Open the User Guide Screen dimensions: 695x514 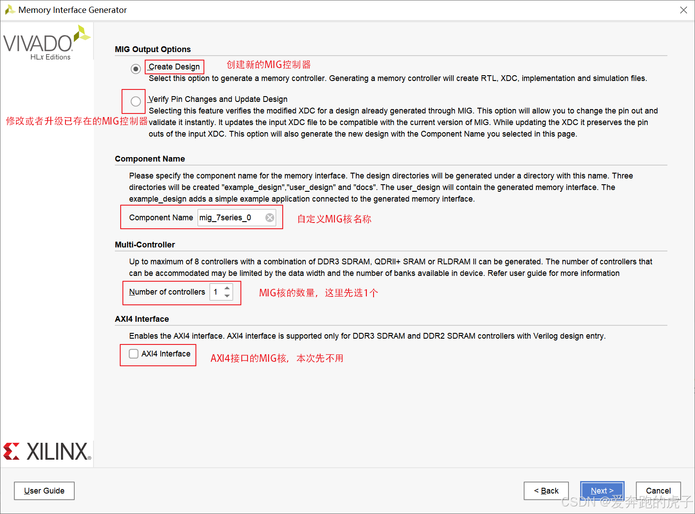(44, 491)
